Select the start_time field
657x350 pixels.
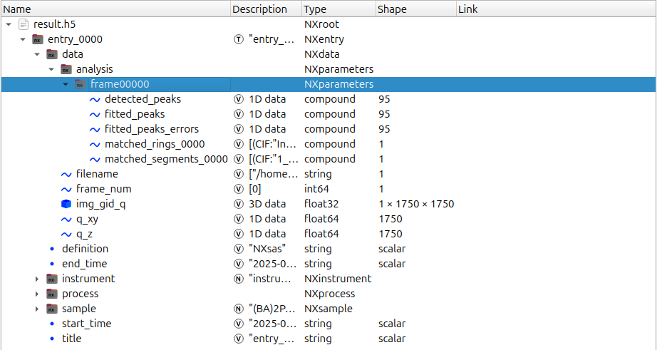coord(86,324)
